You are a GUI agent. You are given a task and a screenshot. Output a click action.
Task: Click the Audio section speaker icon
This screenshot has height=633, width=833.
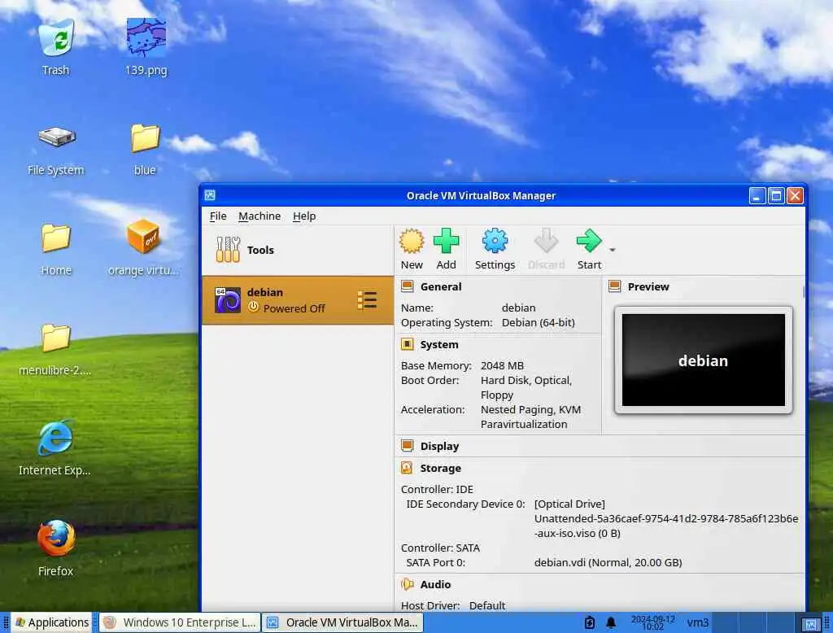point(408,584)
